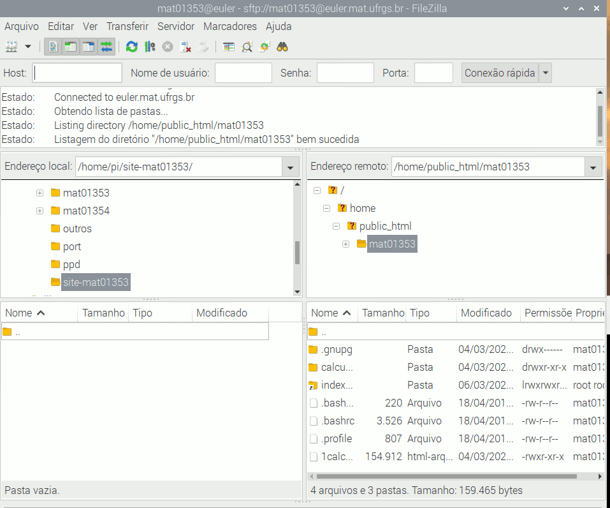Click the binoculars file search icon
610x508 pixels.
(x=282, y=47)
